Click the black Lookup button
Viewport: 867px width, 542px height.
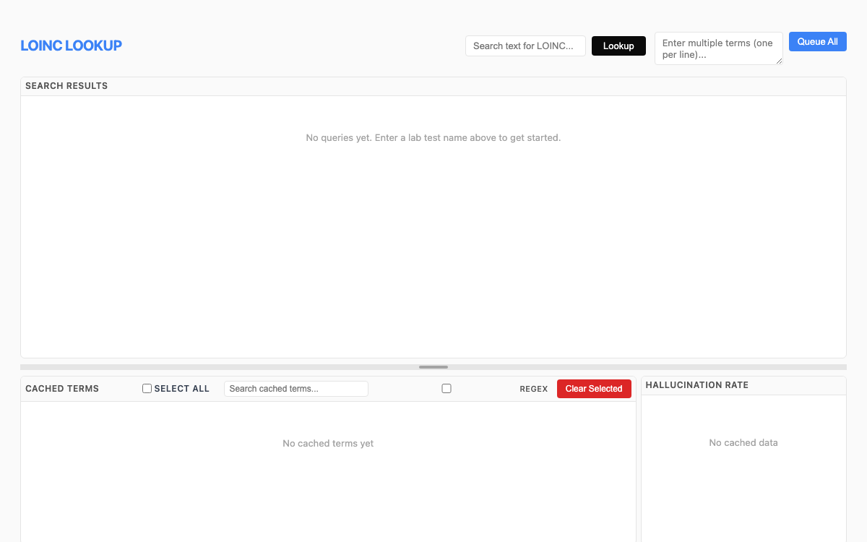[618, 46]
